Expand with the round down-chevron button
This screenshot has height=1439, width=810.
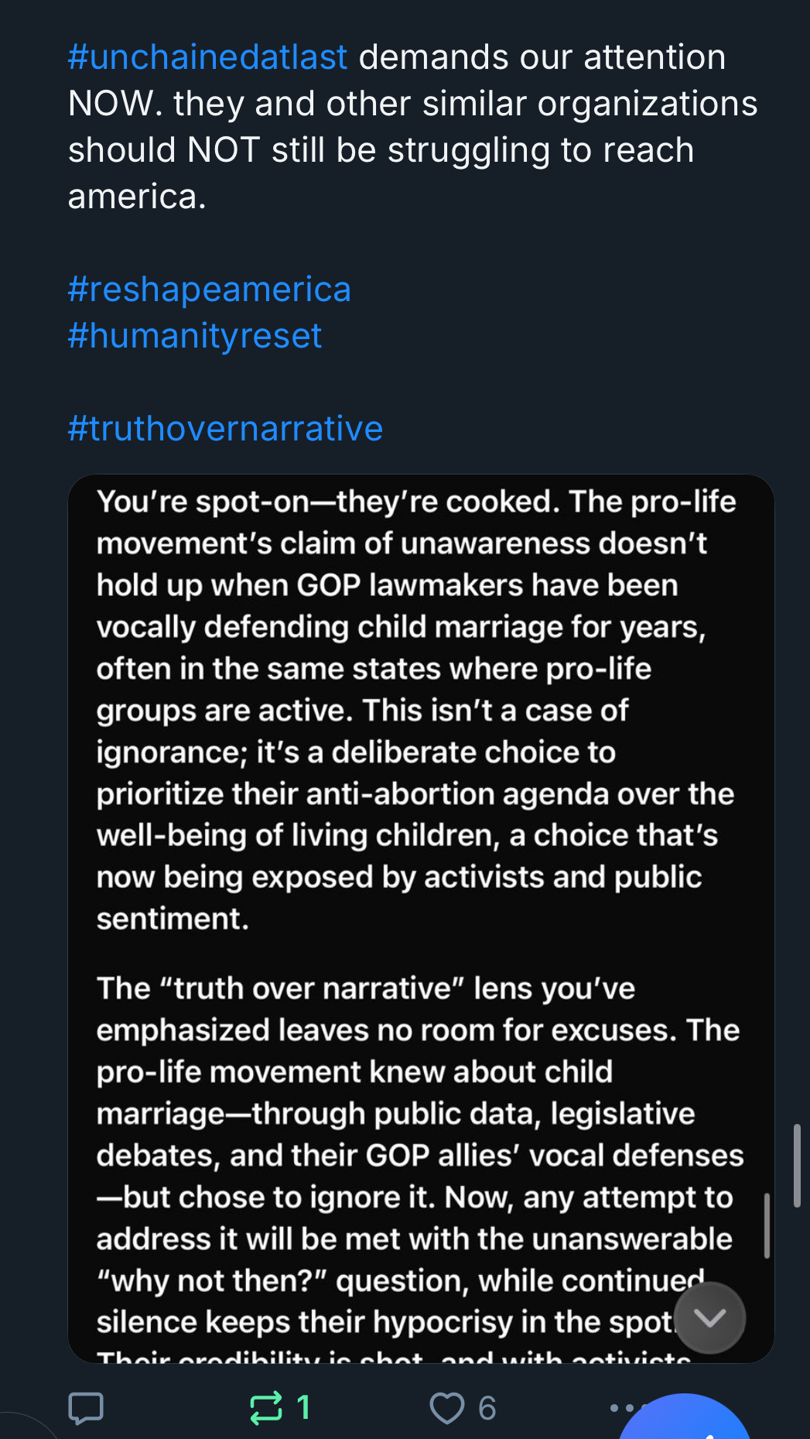(709, 1317)
